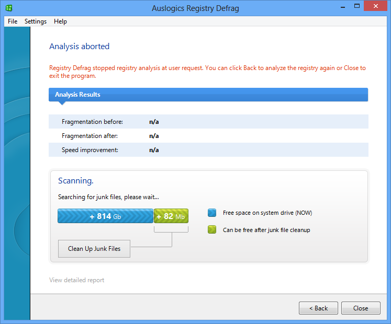The image size is (391, 324).
Task: Click the blue 814 Gb free space bar
Action: (105, 216)
